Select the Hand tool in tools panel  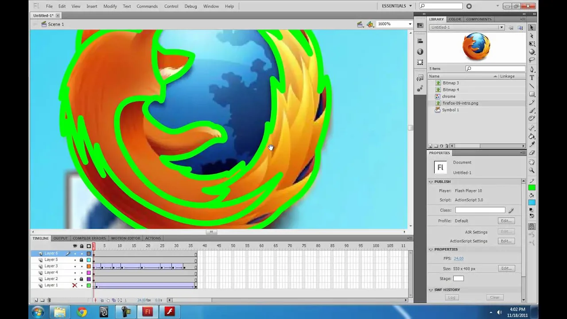[532, 161]
